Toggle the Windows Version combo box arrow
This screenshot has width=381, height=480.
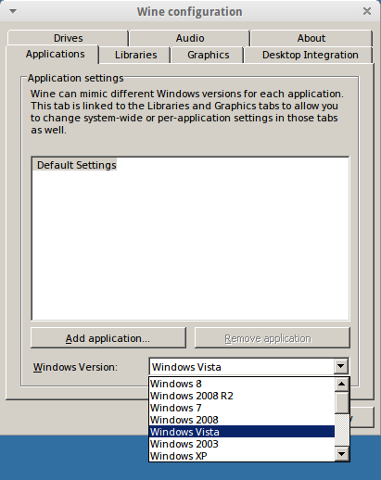(341, 366)
